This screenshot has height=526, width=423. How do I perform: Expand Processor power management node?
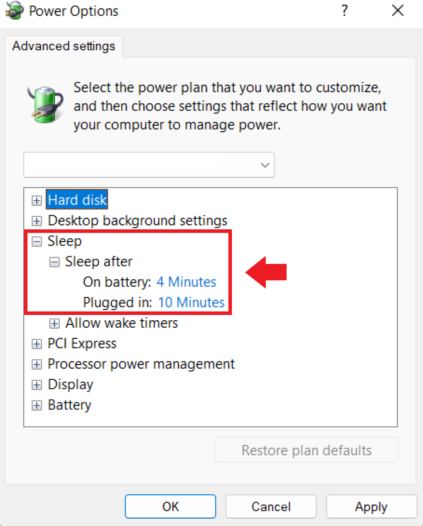pos(37,364)
